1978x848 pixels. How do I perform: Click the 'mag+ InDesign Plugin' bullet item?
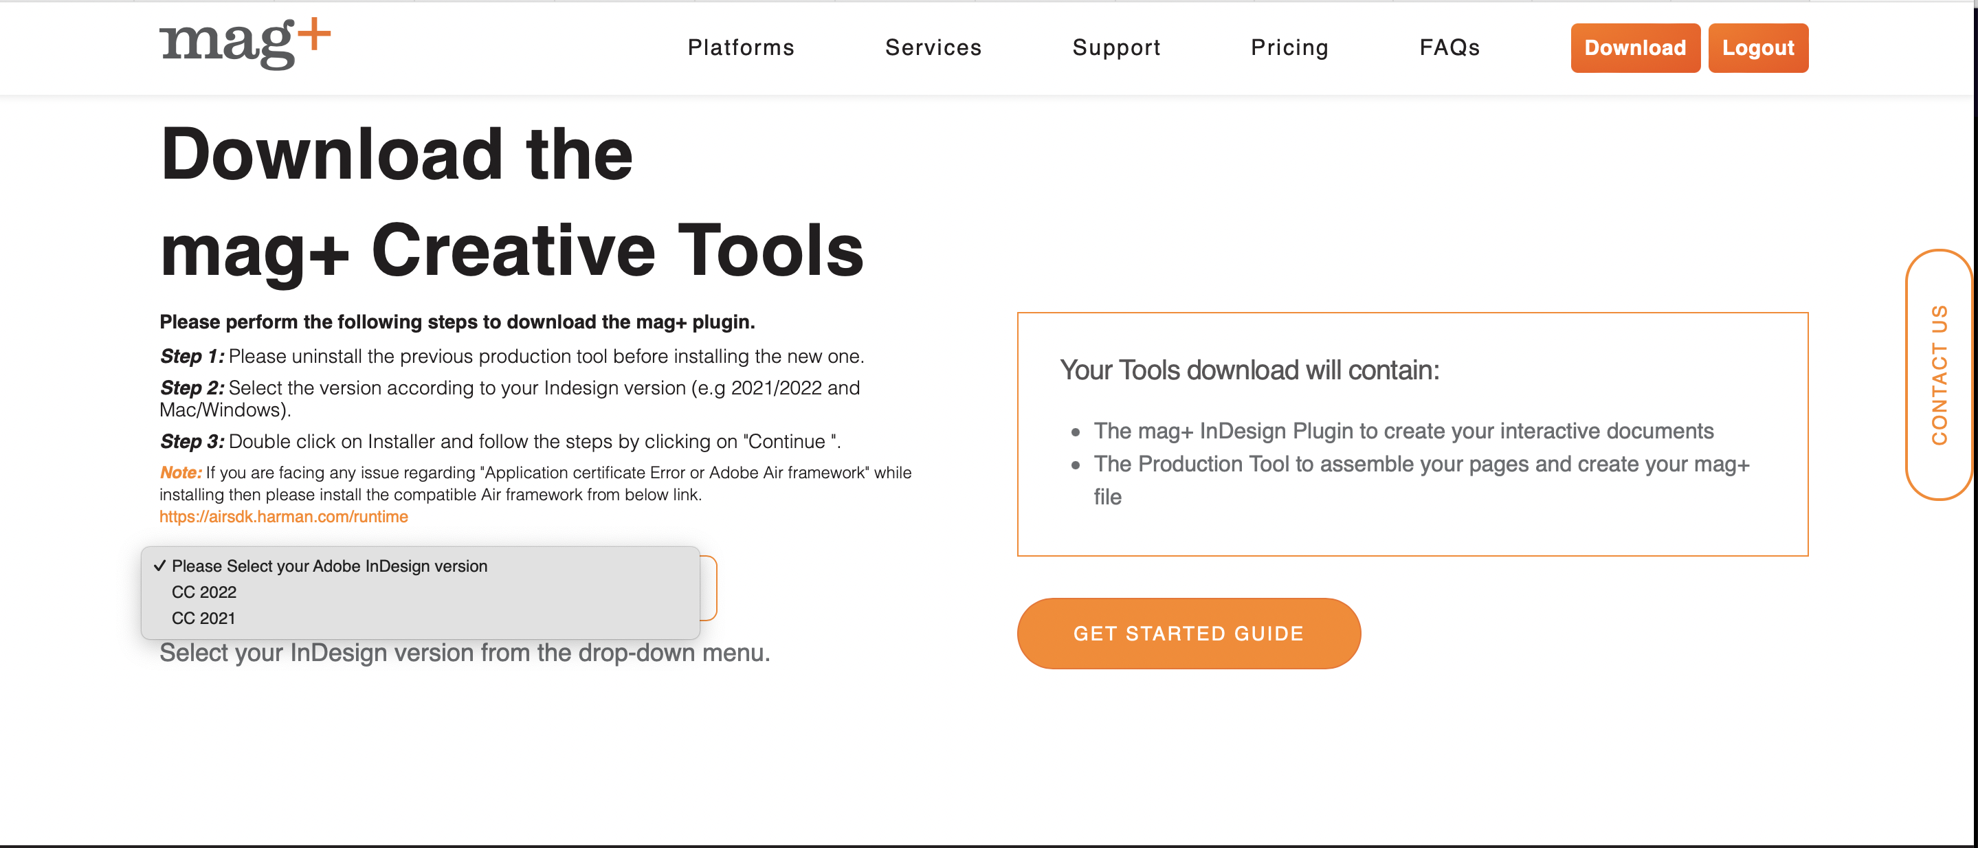[x=1403, y=430]
